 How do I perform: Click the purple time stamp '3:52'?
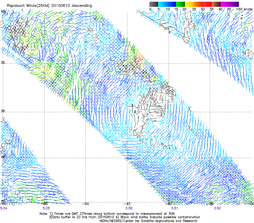[x=217, y=208]
